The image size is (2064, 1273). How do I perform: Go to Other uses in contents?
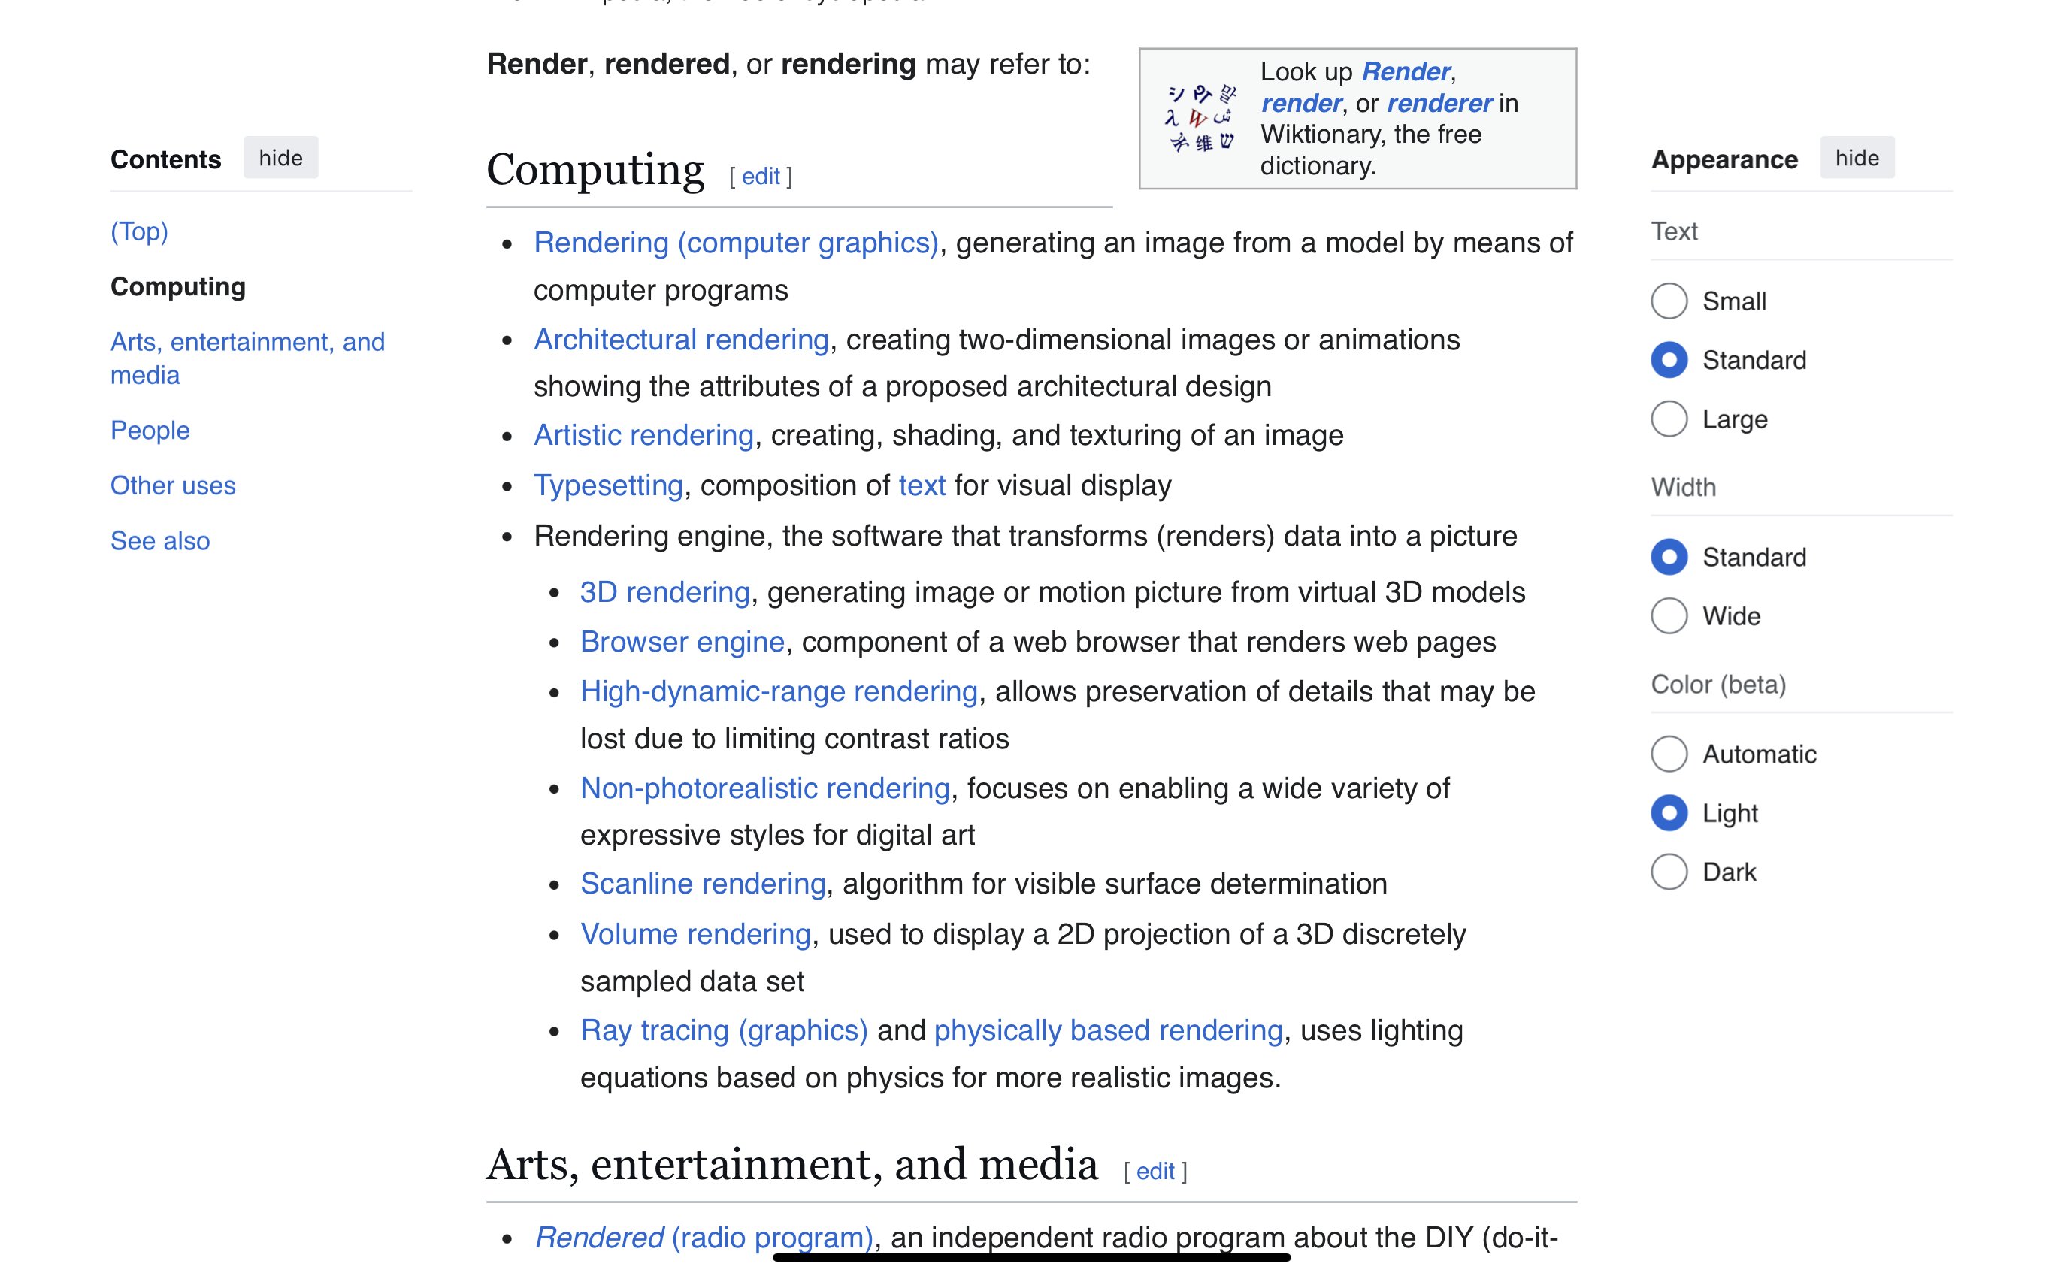[173, 485]
